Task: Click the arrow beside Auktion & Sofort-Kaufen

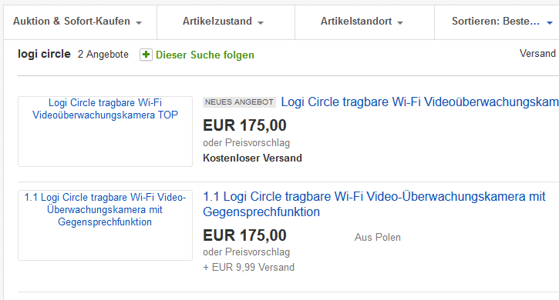Action: (139, 23)
